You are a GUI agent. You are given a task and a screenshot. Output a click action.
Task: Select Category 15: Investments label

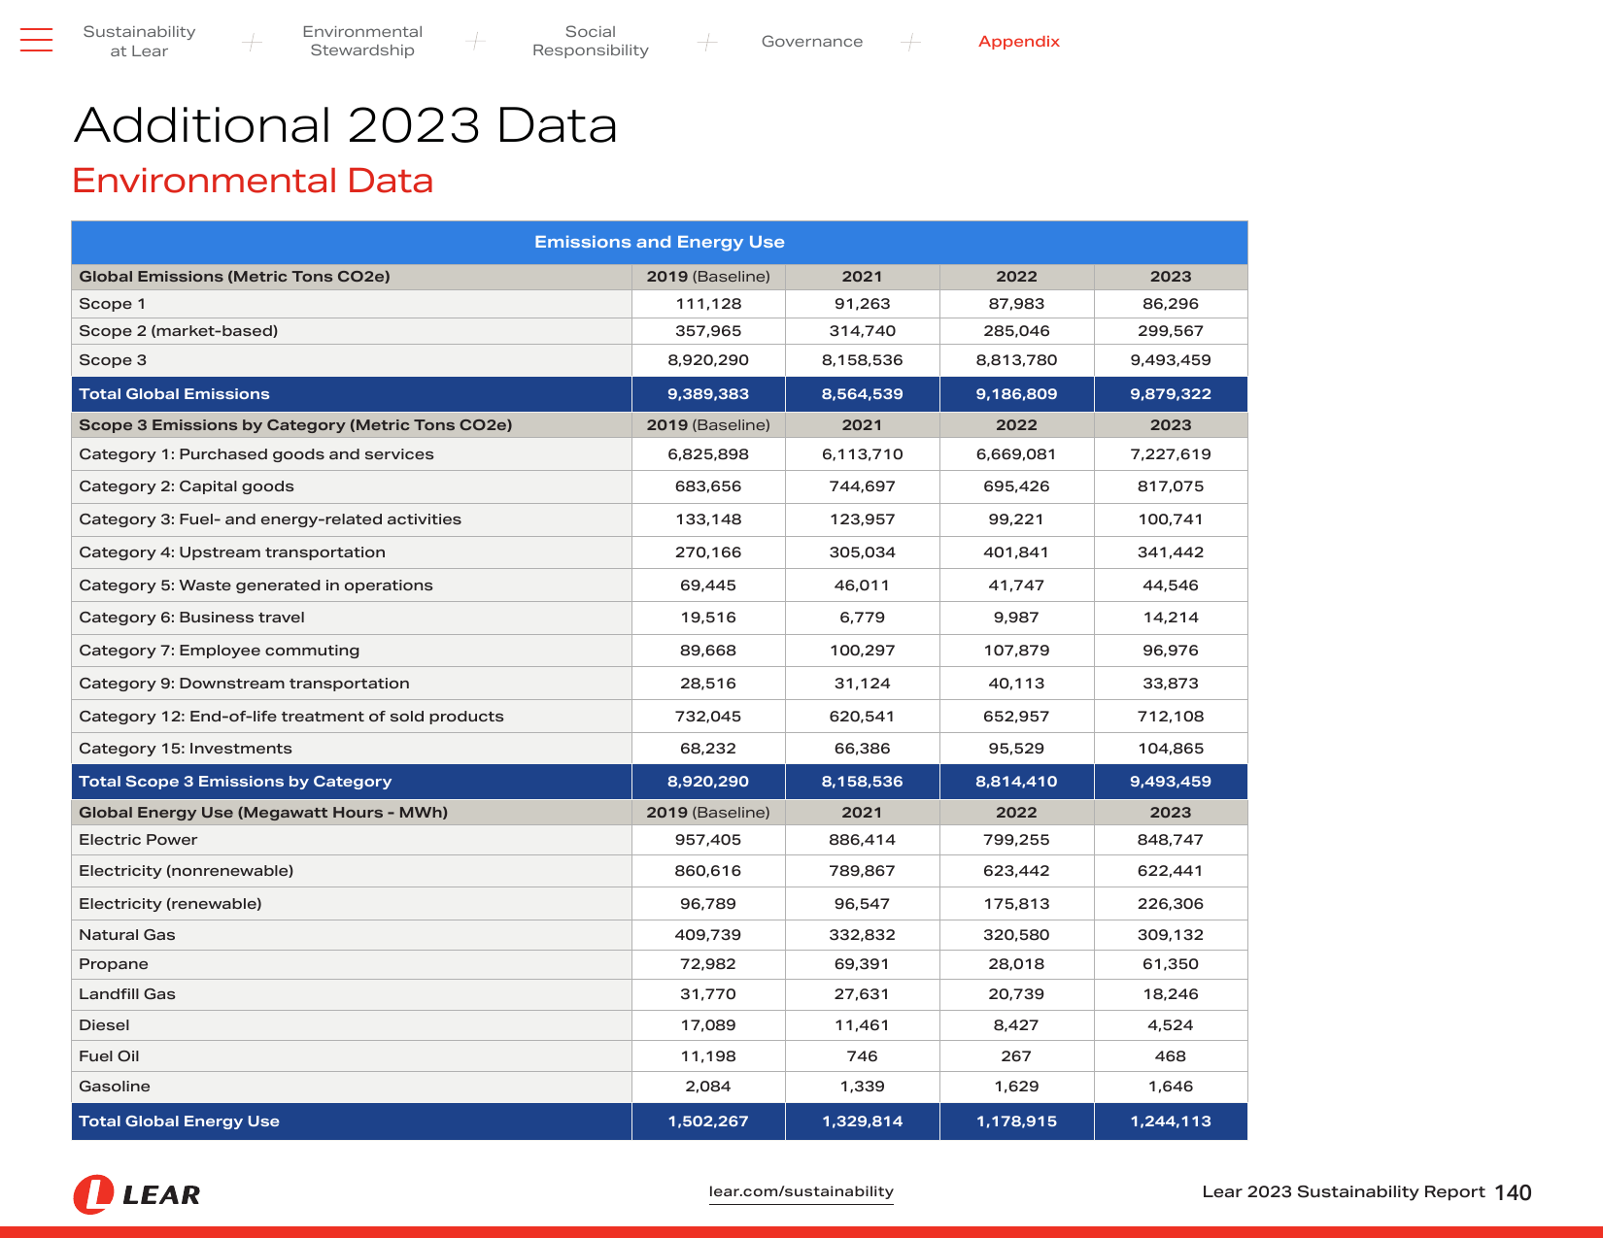[186, 749]
